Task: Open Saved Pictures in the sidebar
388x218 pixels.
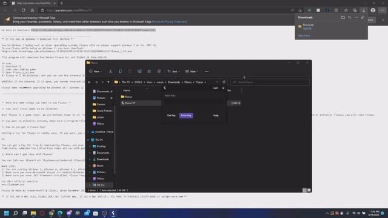Action: click(x=102, y=111)
